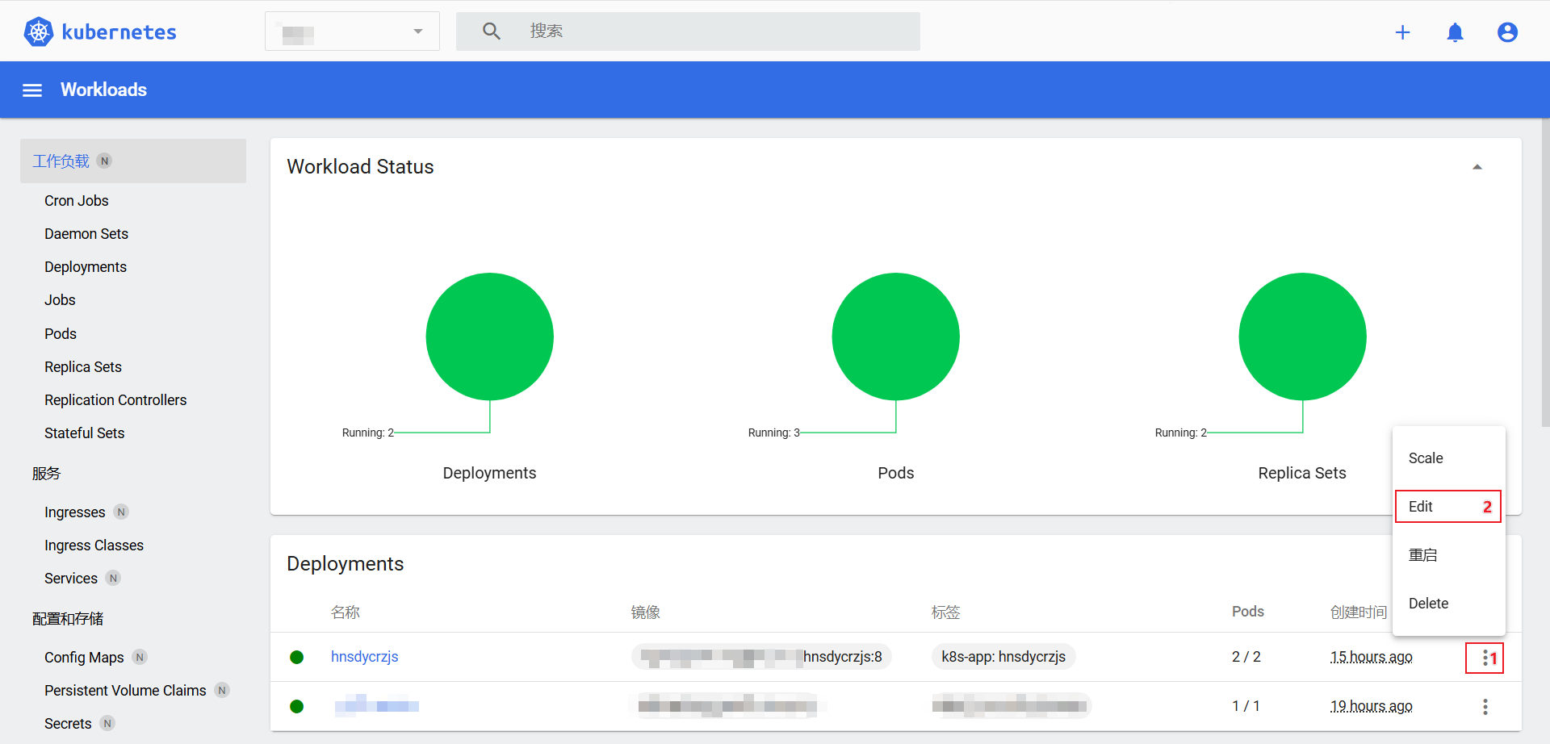Open Daemon Sets in sidebar
1550x744 pixels.
86,234
